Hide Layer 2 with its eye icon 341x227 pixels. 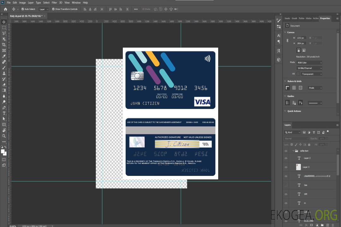pyautogui.click(x=286, y=158)
